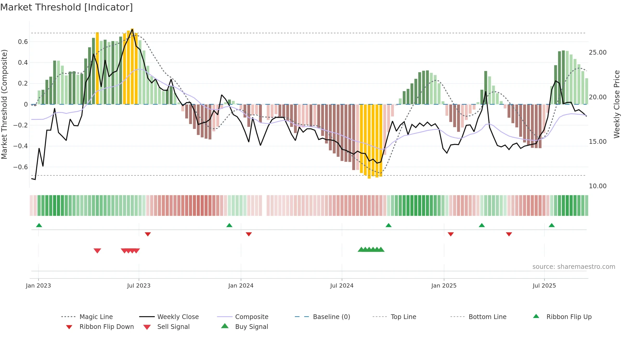Viewport: 624px width, 351px height.
Task: Click the 0.6 left axis tick label
Action: click(23, 42)
